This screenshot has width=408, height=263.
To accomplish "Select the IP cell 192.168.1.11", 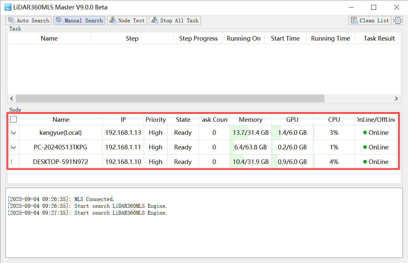I will pyautogui.click(x=123, y=147).
